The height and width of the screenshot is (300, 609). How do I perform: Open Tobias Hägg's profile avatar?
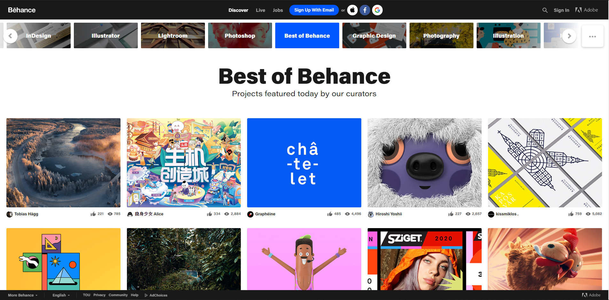click(x=10, y=214)
